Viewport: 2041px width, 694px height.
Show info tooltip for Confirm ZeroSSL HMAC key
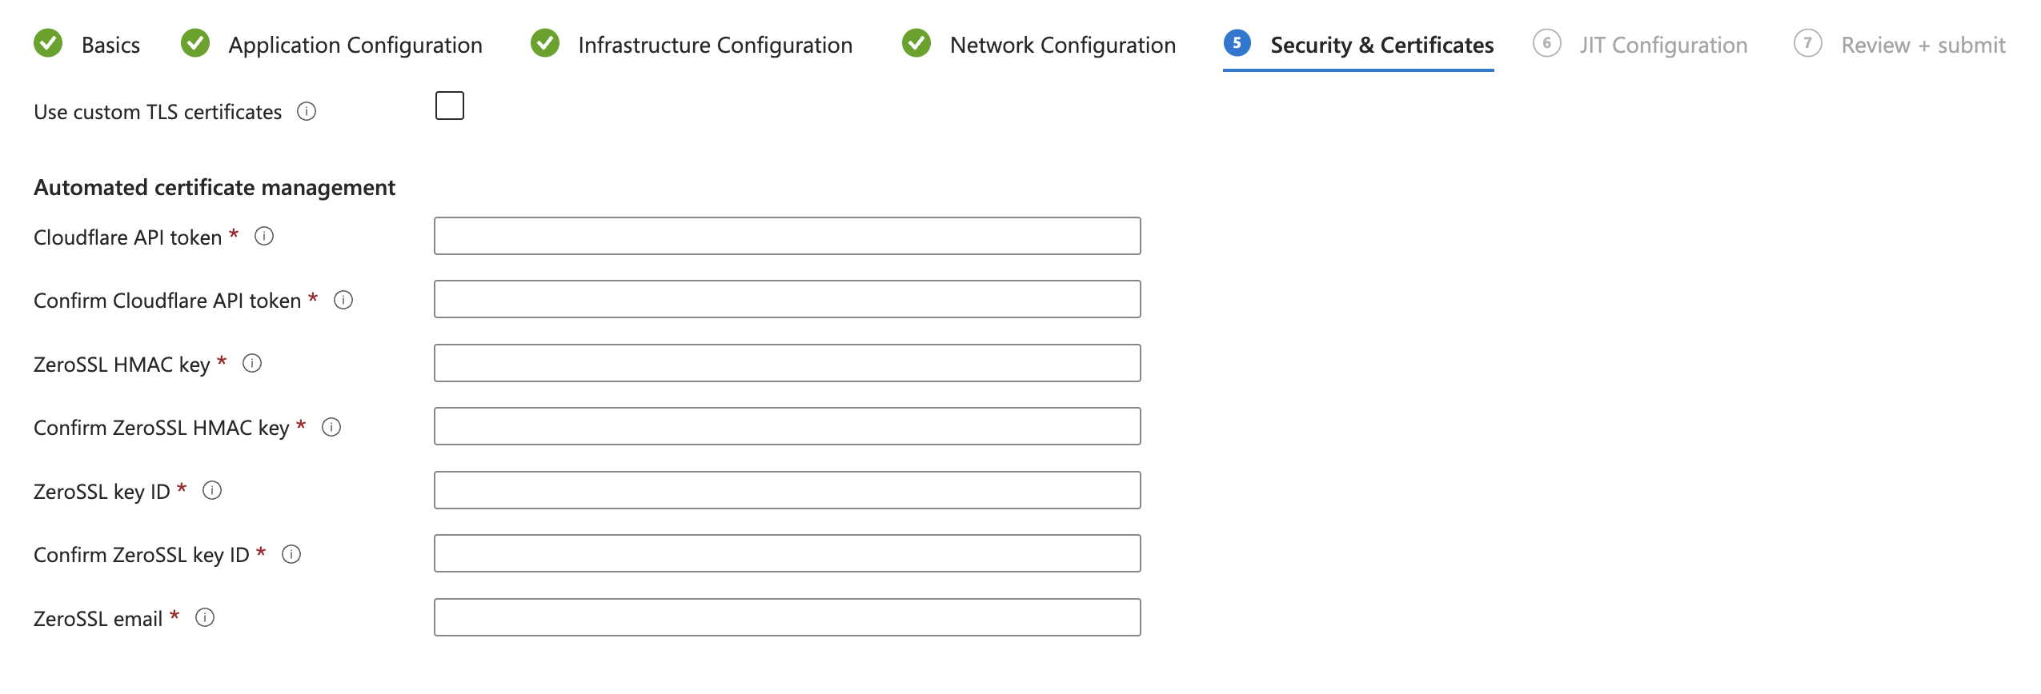[x=331, y=427]
